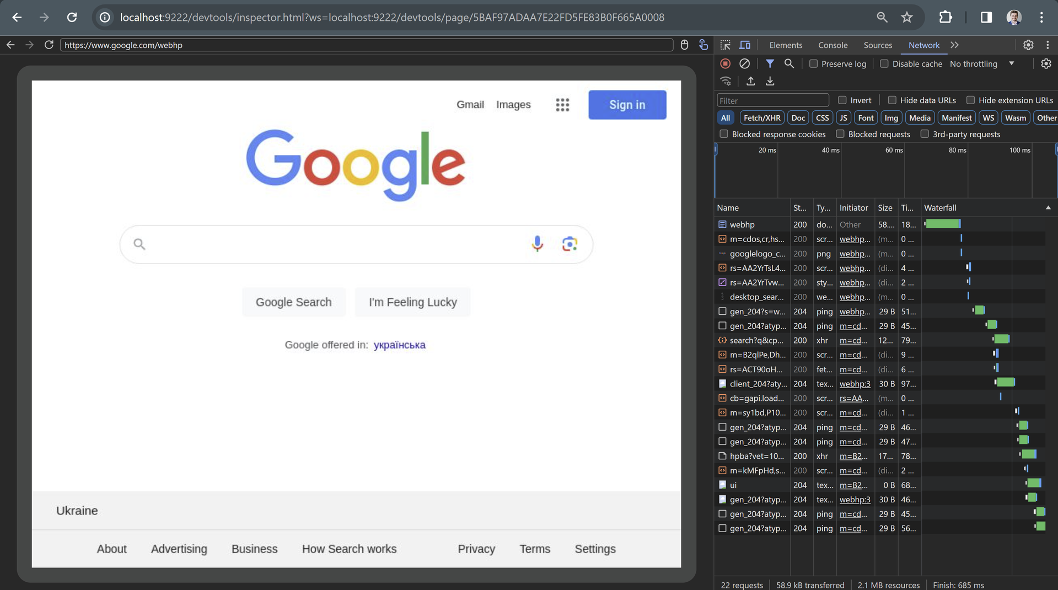Click the voice search microphone icon
Viewport: 1058px width, 590px height.
(537, 244)
